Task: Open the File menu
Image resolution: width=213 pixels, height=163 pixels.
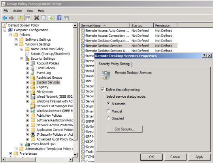Action: (6, 11)
